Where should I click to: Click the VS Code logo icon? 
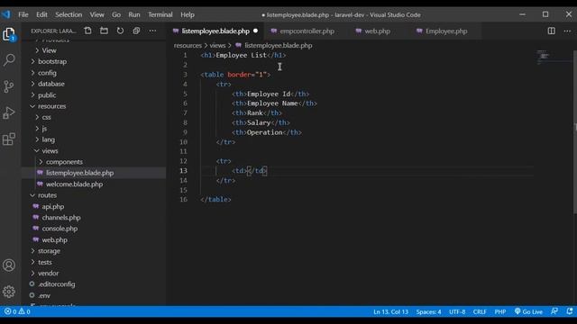coord(6,14)
